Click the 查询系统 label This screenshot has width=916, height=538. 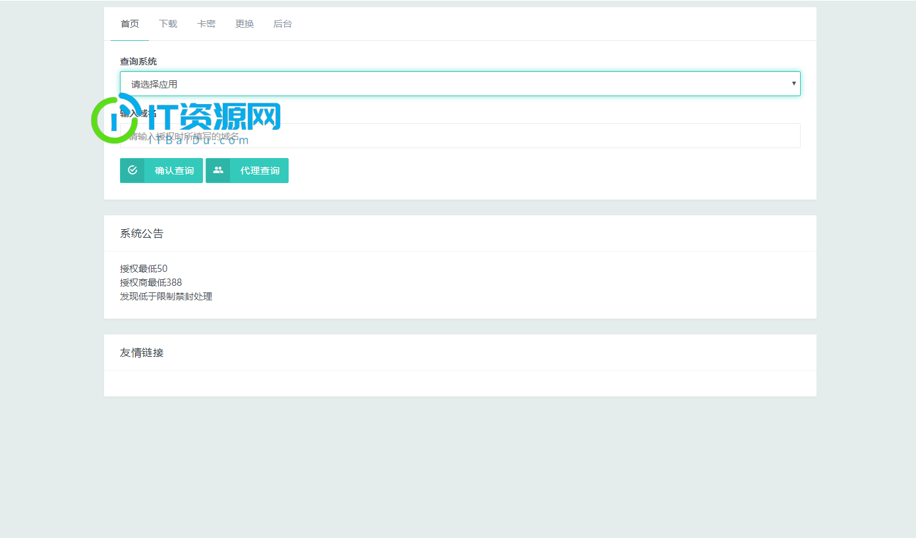tap(138, 61)
